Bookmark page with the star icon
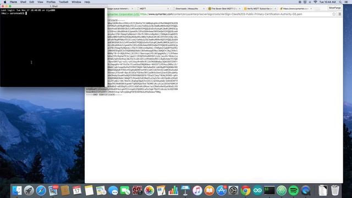 [334, 14]
